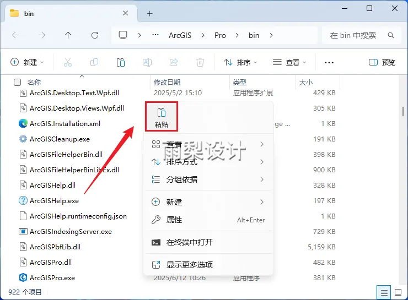Select the ArcGISFileHelperBinLibEx.dll file

pos(74,170)
